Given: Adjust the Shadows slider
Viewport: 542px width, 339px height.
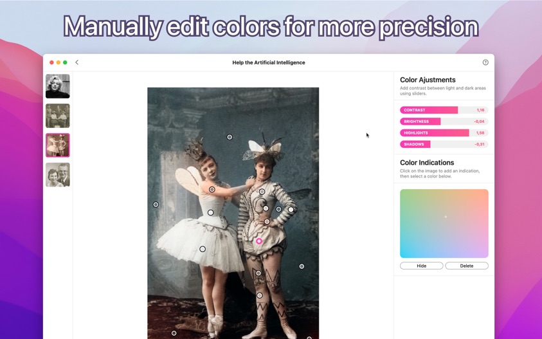Looking at the screenshot, I should (x=444, y=144).
